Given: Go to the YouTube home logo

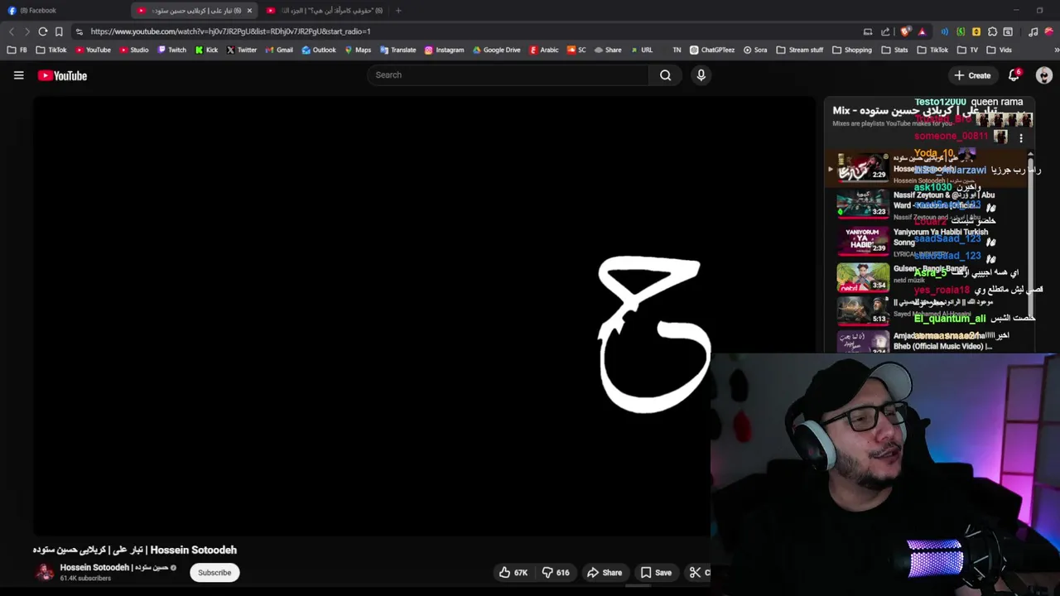Looking at the screenshot, I should [62, 75].
